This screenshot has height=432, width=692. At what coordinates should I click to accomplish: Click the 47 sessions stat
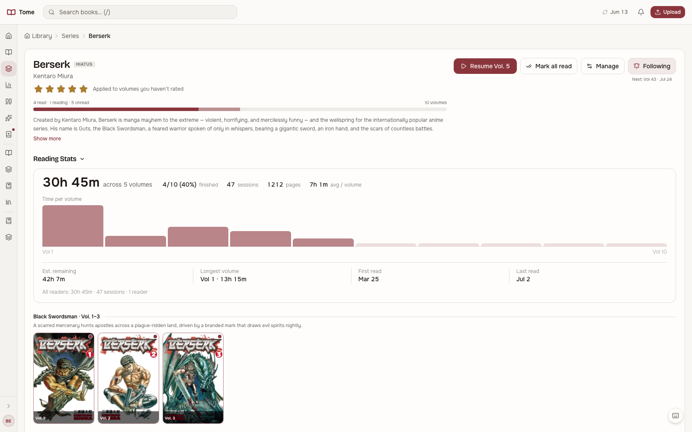(243, 184)
